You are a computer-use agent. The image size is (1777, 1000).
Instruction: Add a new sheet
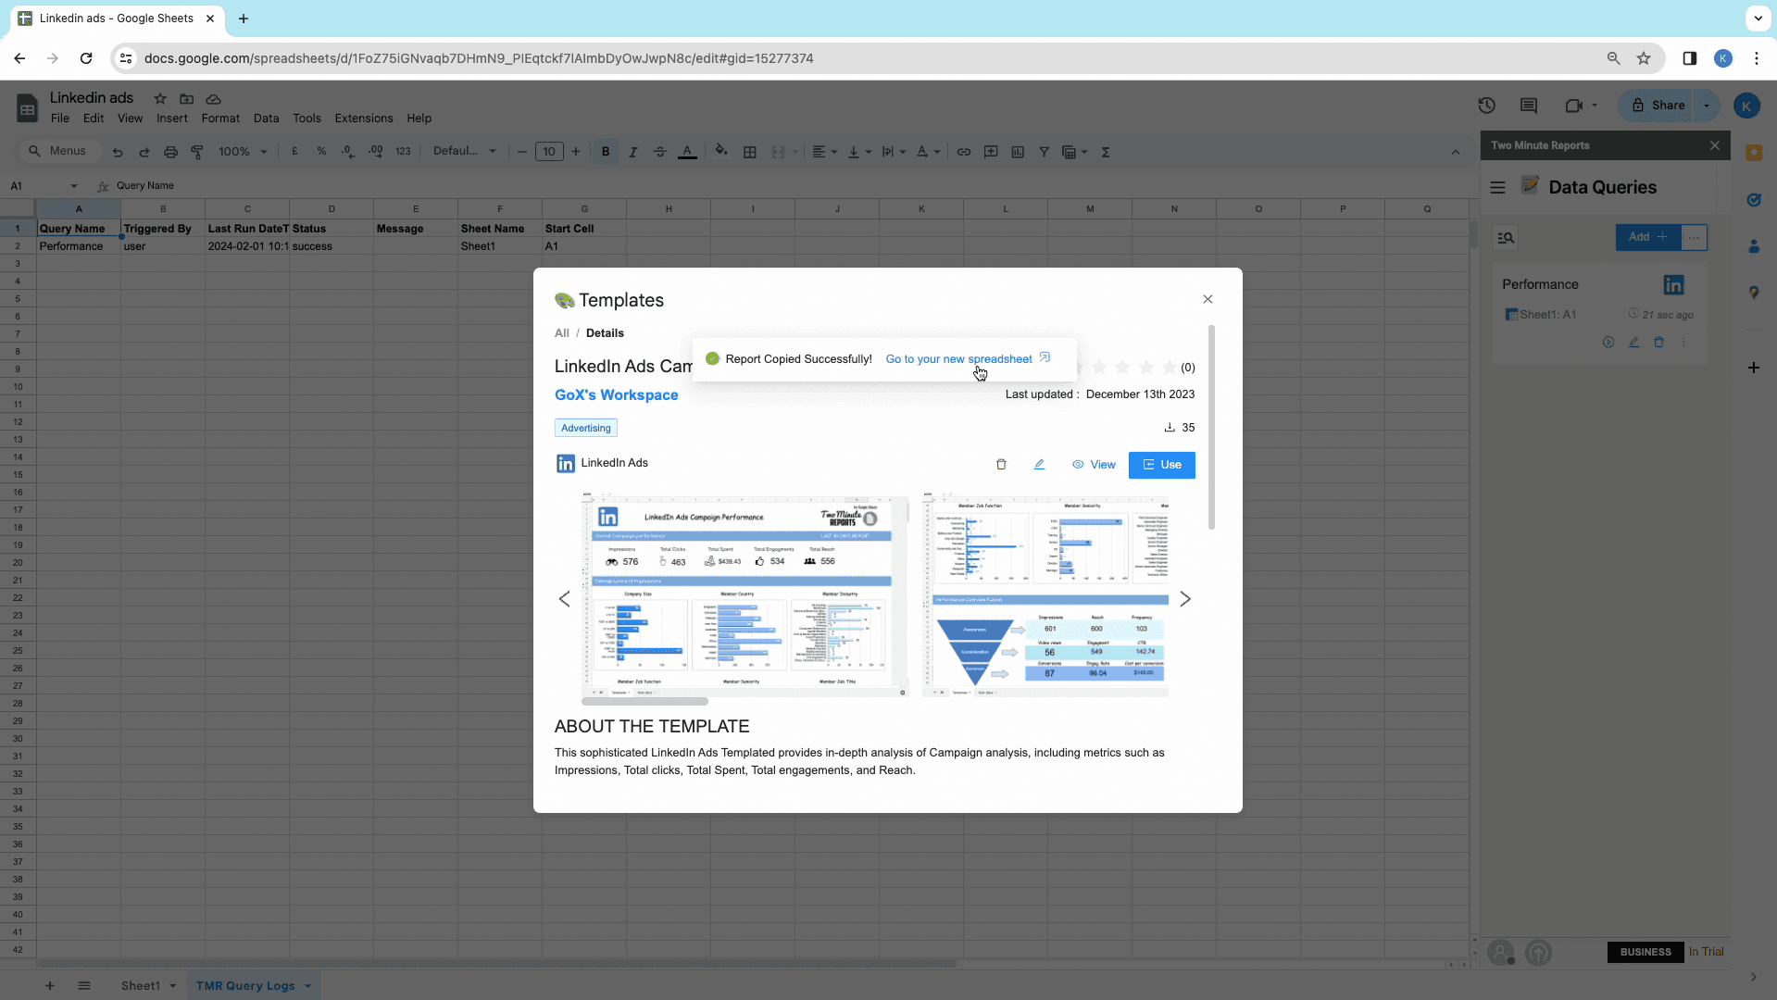click(50, 986)
